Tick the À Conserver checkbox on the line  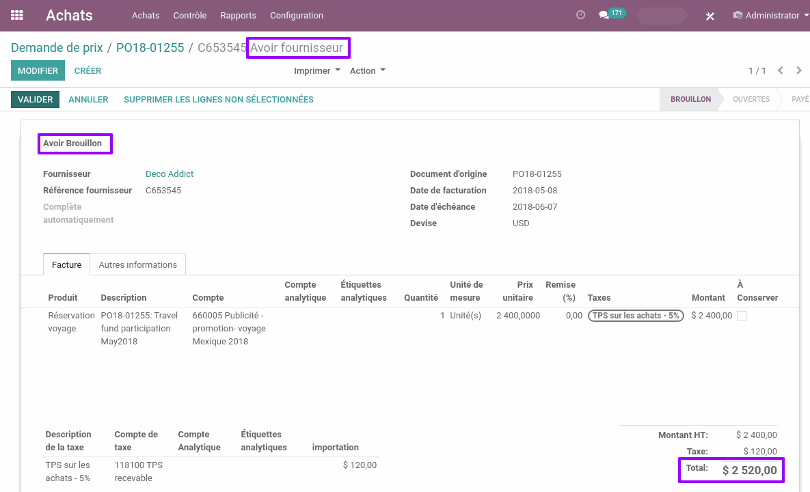click(x=742, y=316)
